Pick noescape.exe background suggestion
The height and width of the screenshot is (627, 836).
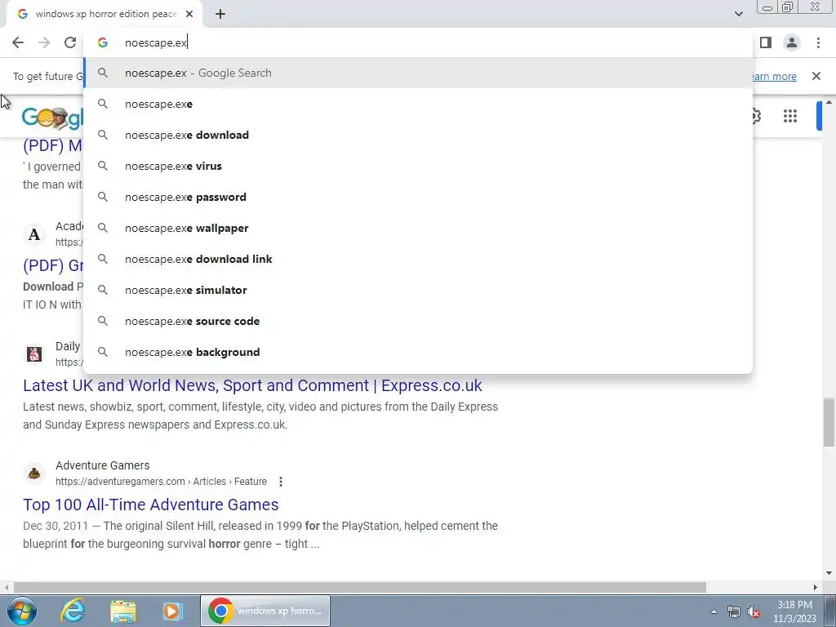tap(419, 352)
